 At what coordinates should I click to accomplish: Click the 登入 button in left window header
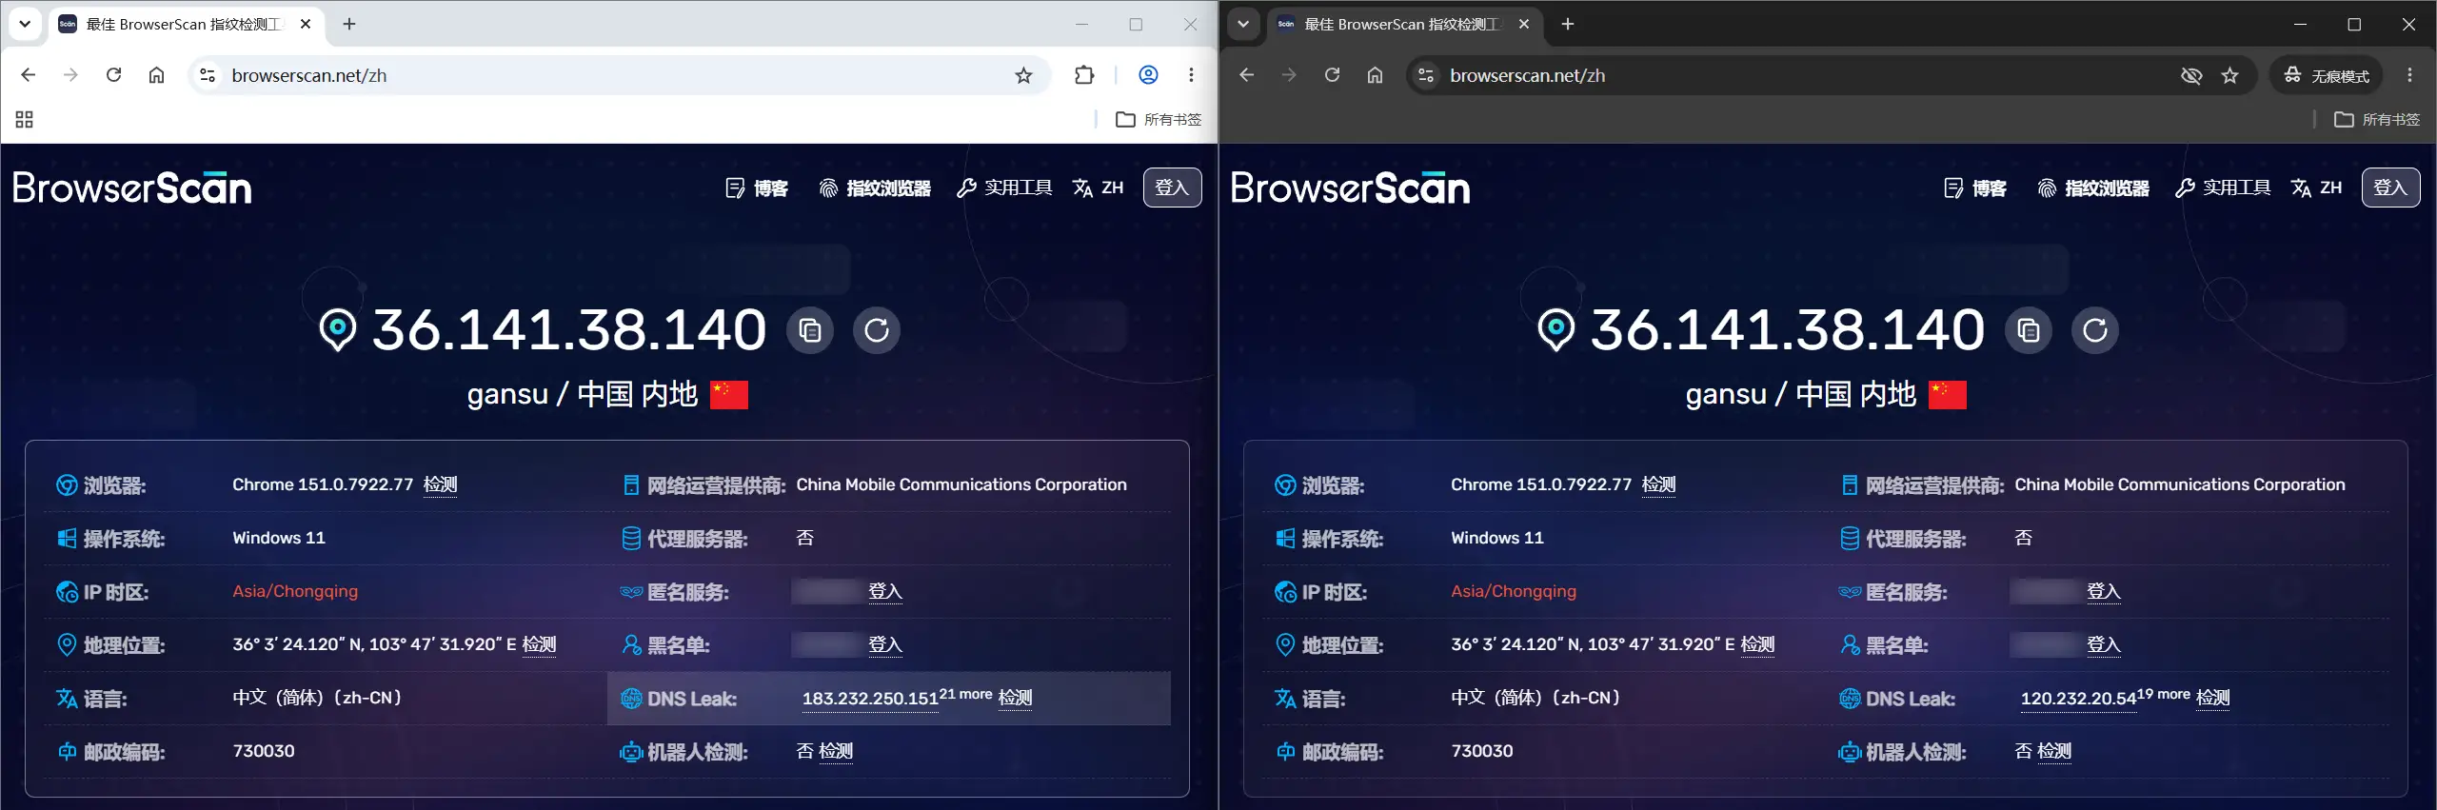coord(1172,188)
